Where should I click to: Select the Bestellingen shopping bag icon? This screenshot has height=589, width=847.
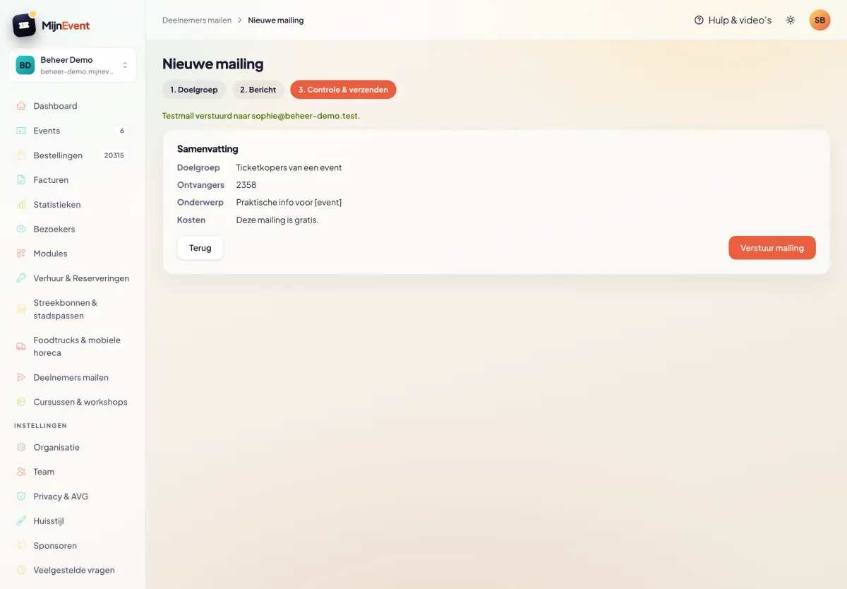(21, 155)
